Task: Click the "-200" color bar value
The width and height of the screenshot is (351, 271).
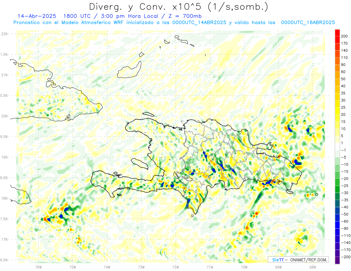Action: (x=346, y=257)
